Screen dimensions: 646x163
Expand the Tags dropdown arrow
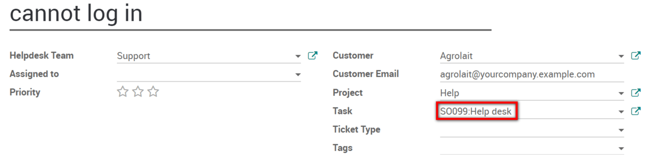tap(621, 149)
